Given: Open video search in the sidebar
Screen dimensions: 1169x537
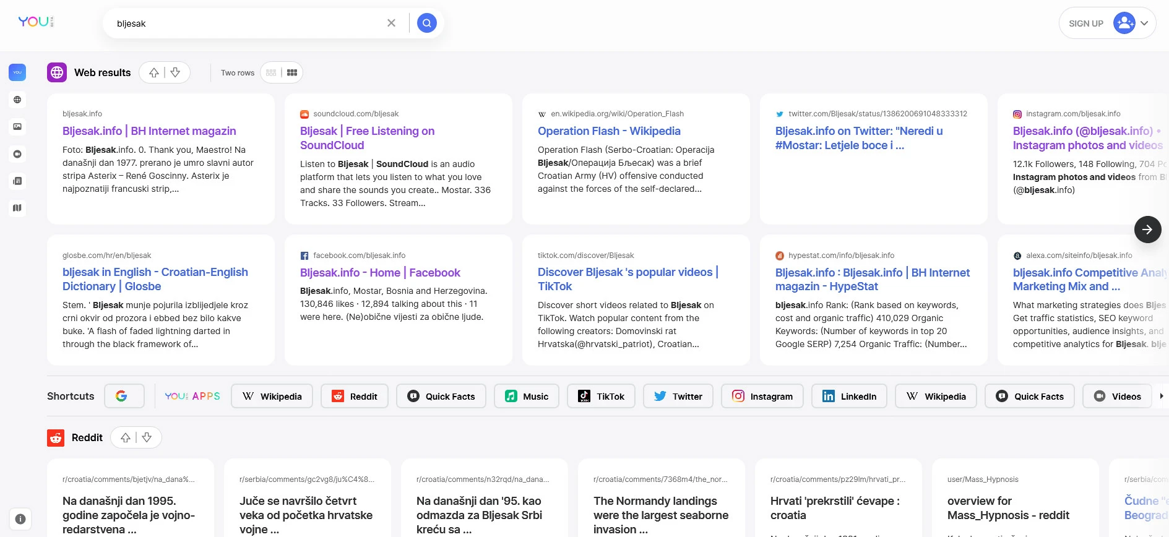Looking at the screenshot, I should [17, 154].
